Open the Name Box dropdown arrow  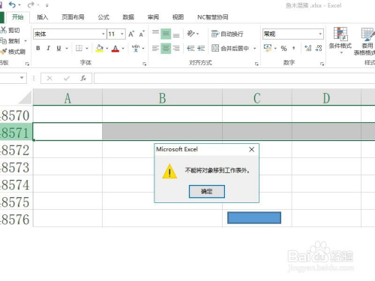[22, 78]
